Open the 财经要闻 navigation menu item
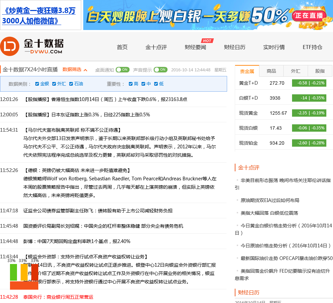333x303 pixels. click(195, 47)
